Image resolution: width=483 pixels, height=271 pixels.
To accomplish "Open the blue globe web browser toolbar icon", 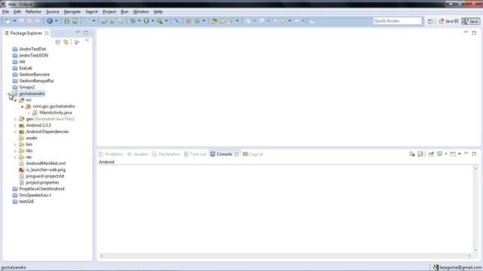I will (x=50, y=21).
